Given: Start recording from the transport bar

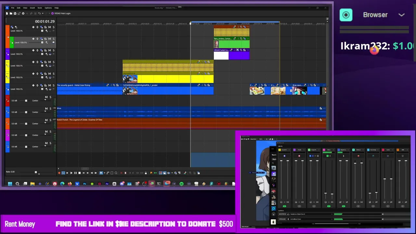Looking at the screenshot, I should click(59, 173).
